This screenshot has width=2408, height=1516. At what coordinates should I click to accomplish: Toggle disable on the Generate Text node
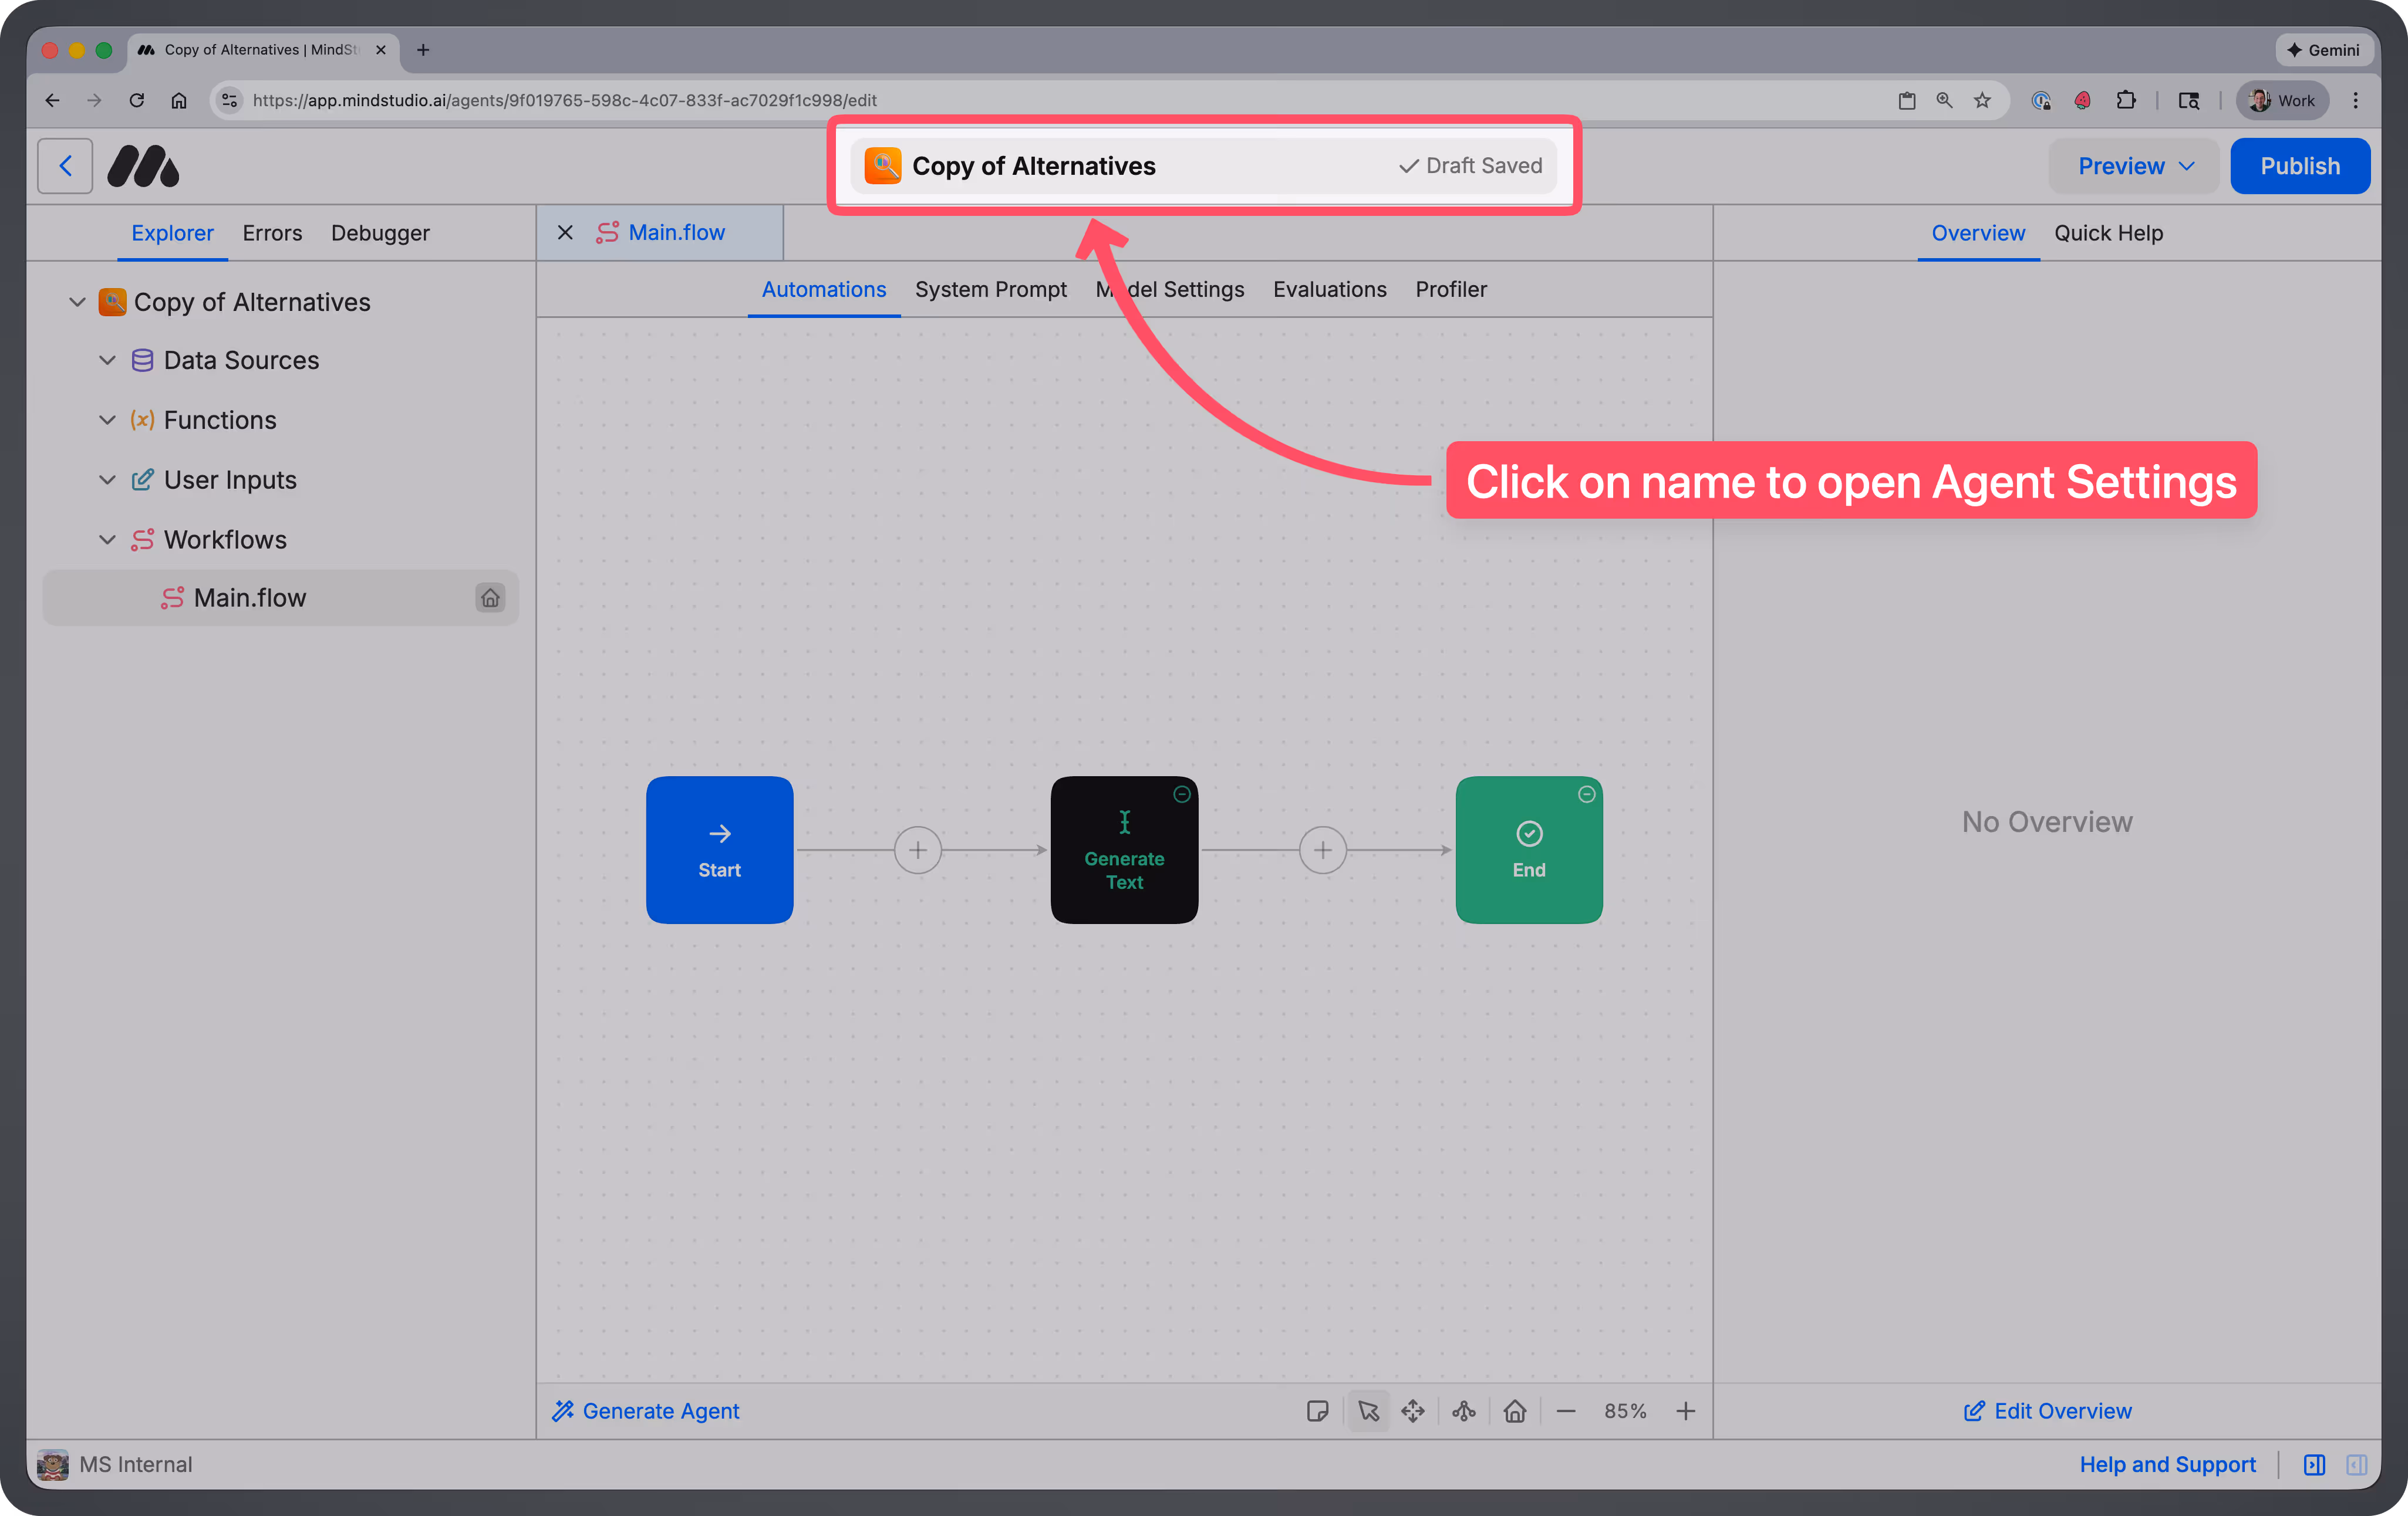point(1181,793)
